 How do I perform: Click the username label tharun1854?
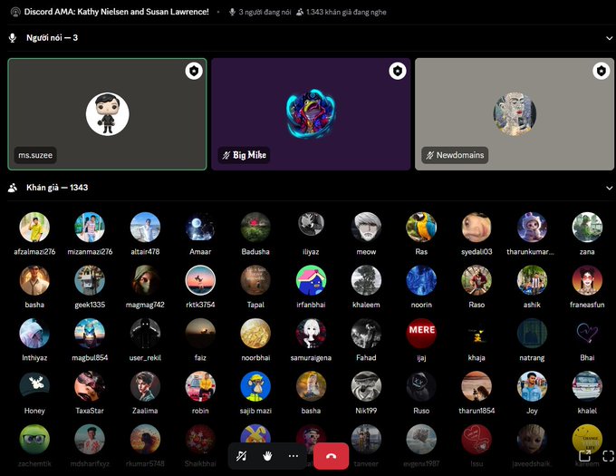pyautogui.click(x=476, y=411)
